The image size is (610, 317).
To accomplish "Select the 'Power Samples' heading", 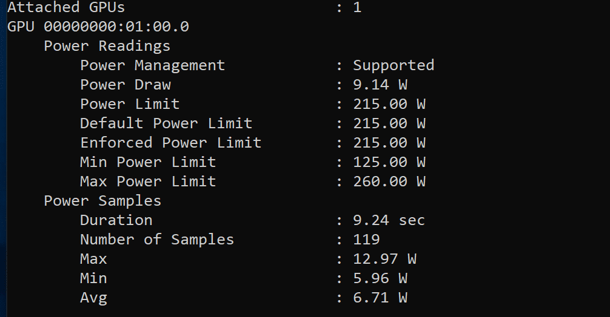I will (x=102, y=201).
